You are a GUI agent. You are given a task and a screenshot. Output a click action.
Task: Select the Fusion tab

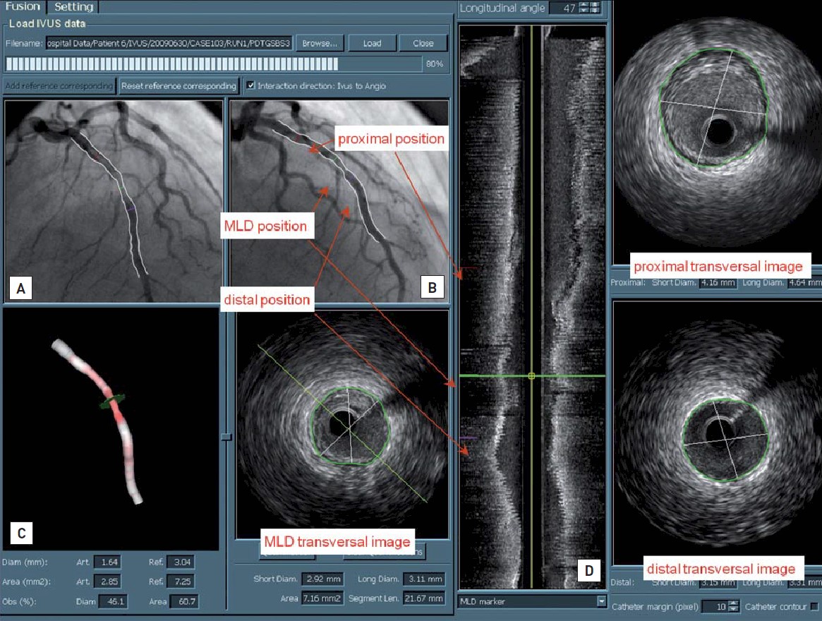(x=23, y=7)
